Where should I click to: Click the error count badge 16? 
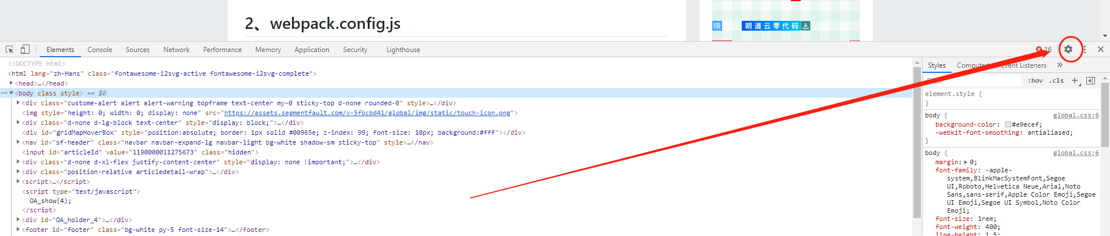tap(1044, 50)
